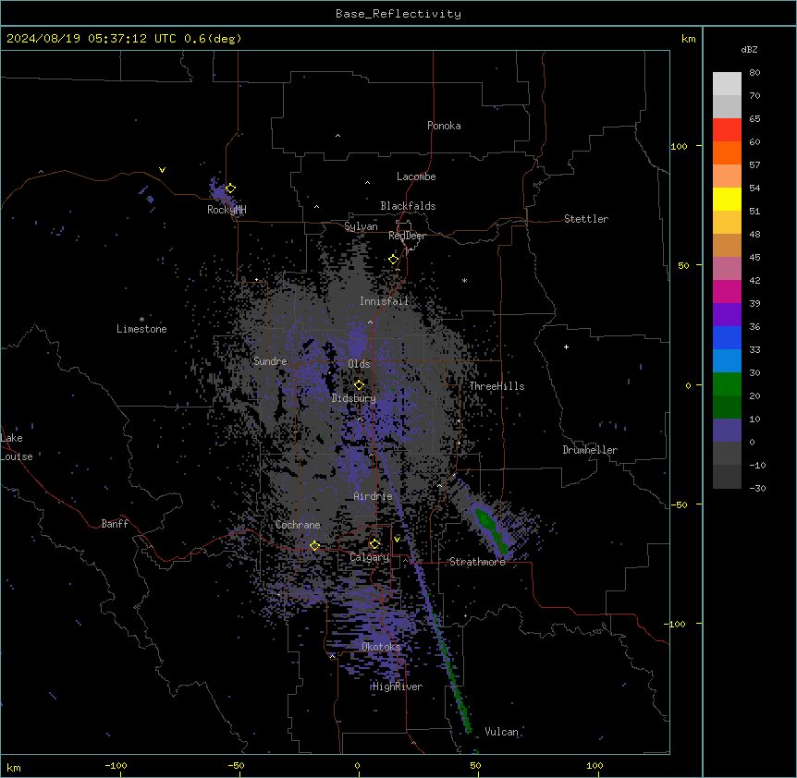This screenshot has width=797, height=778.
Task: Click the green echo core near Strathmore
Action: click(491, 530)
